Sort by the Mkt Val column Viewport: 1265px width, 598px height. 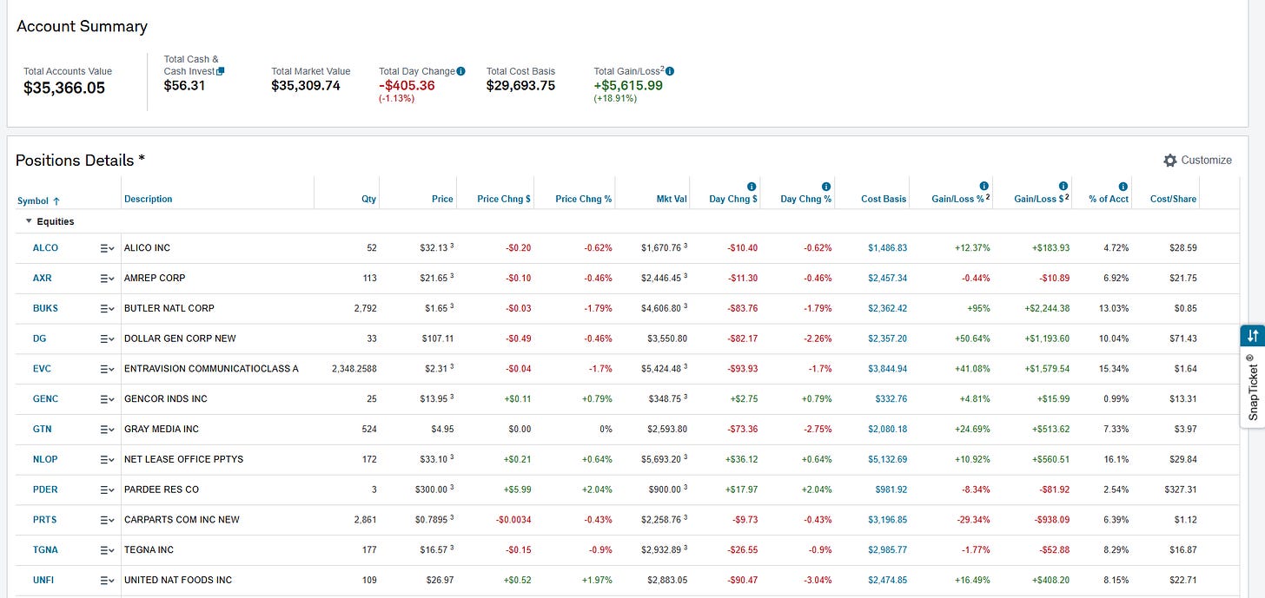coord(672,199)
